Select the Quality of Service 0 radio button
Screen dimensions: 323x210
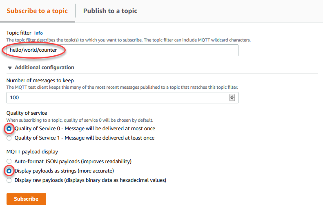pos(9,129)
